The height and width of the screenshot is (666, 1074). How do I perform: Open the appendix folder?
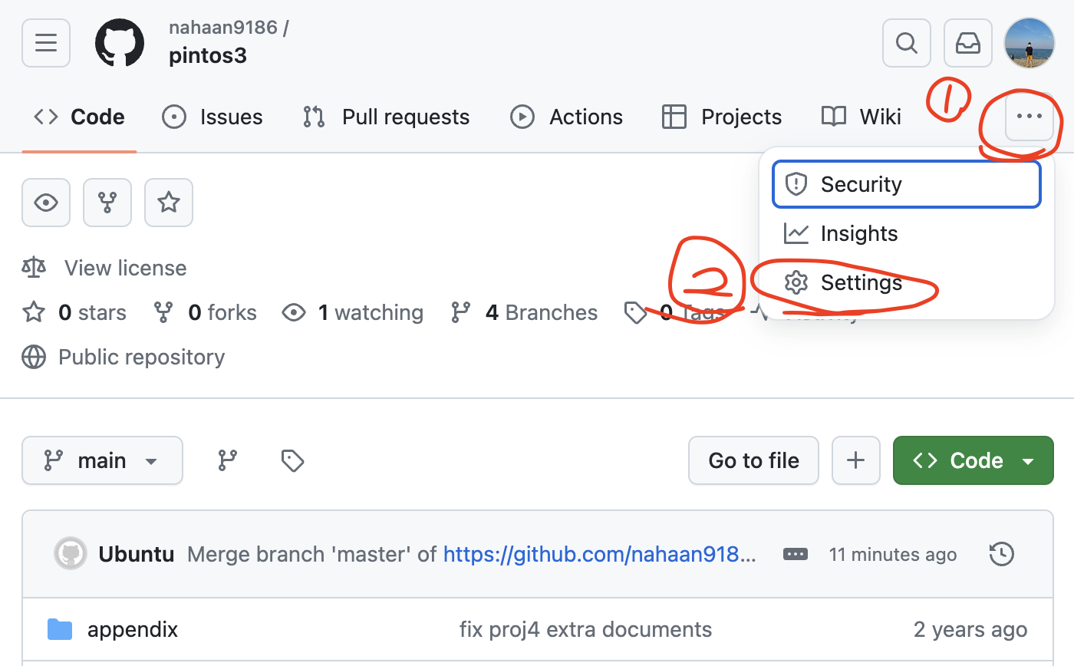click(x=133, y=630)
